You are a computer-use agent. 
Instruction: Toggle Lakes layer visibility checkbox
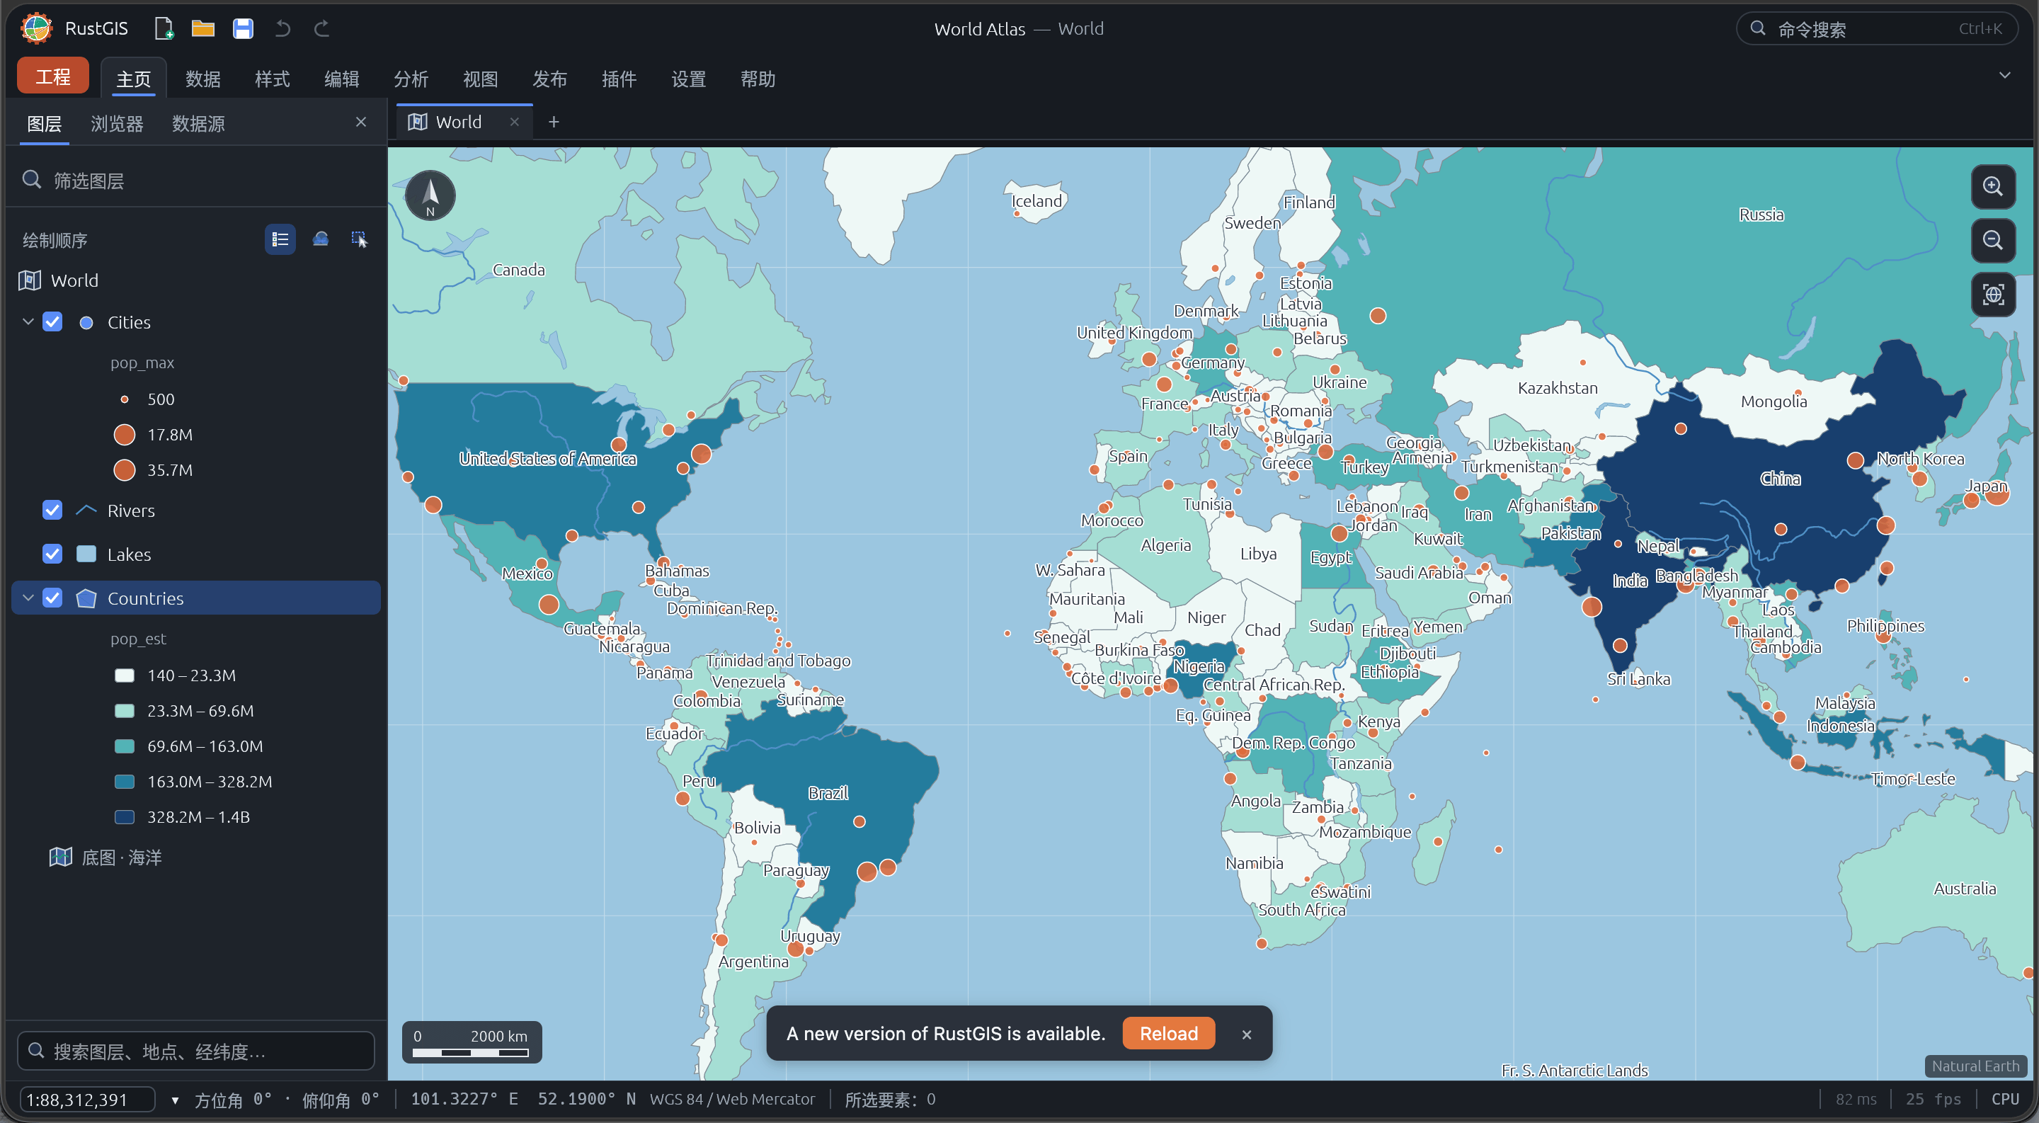tap(52, 554)
